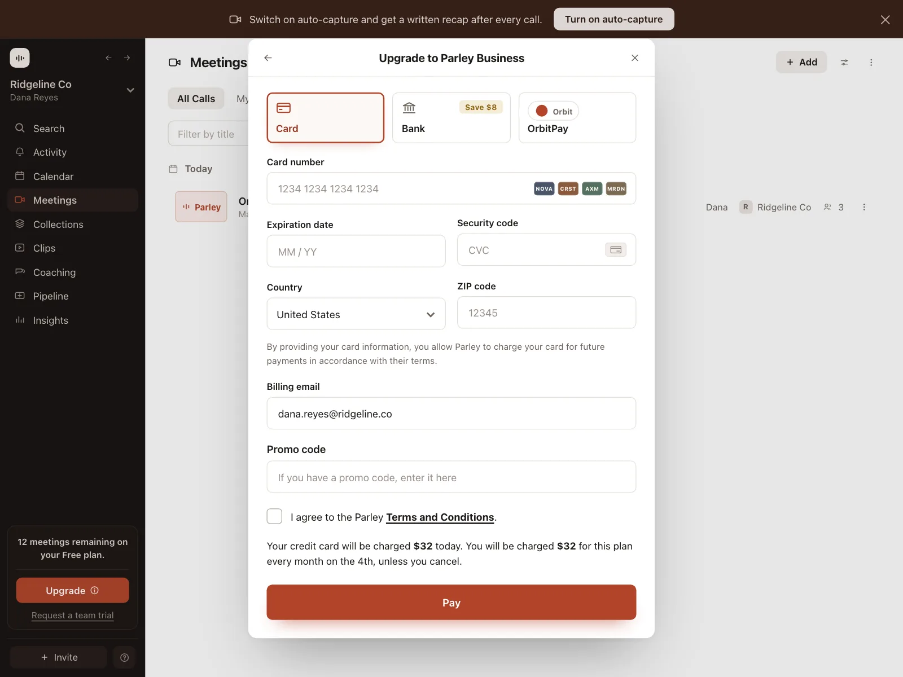Click the ZIP code field
This screenshot has width=903, height=677.
[546, 313]
